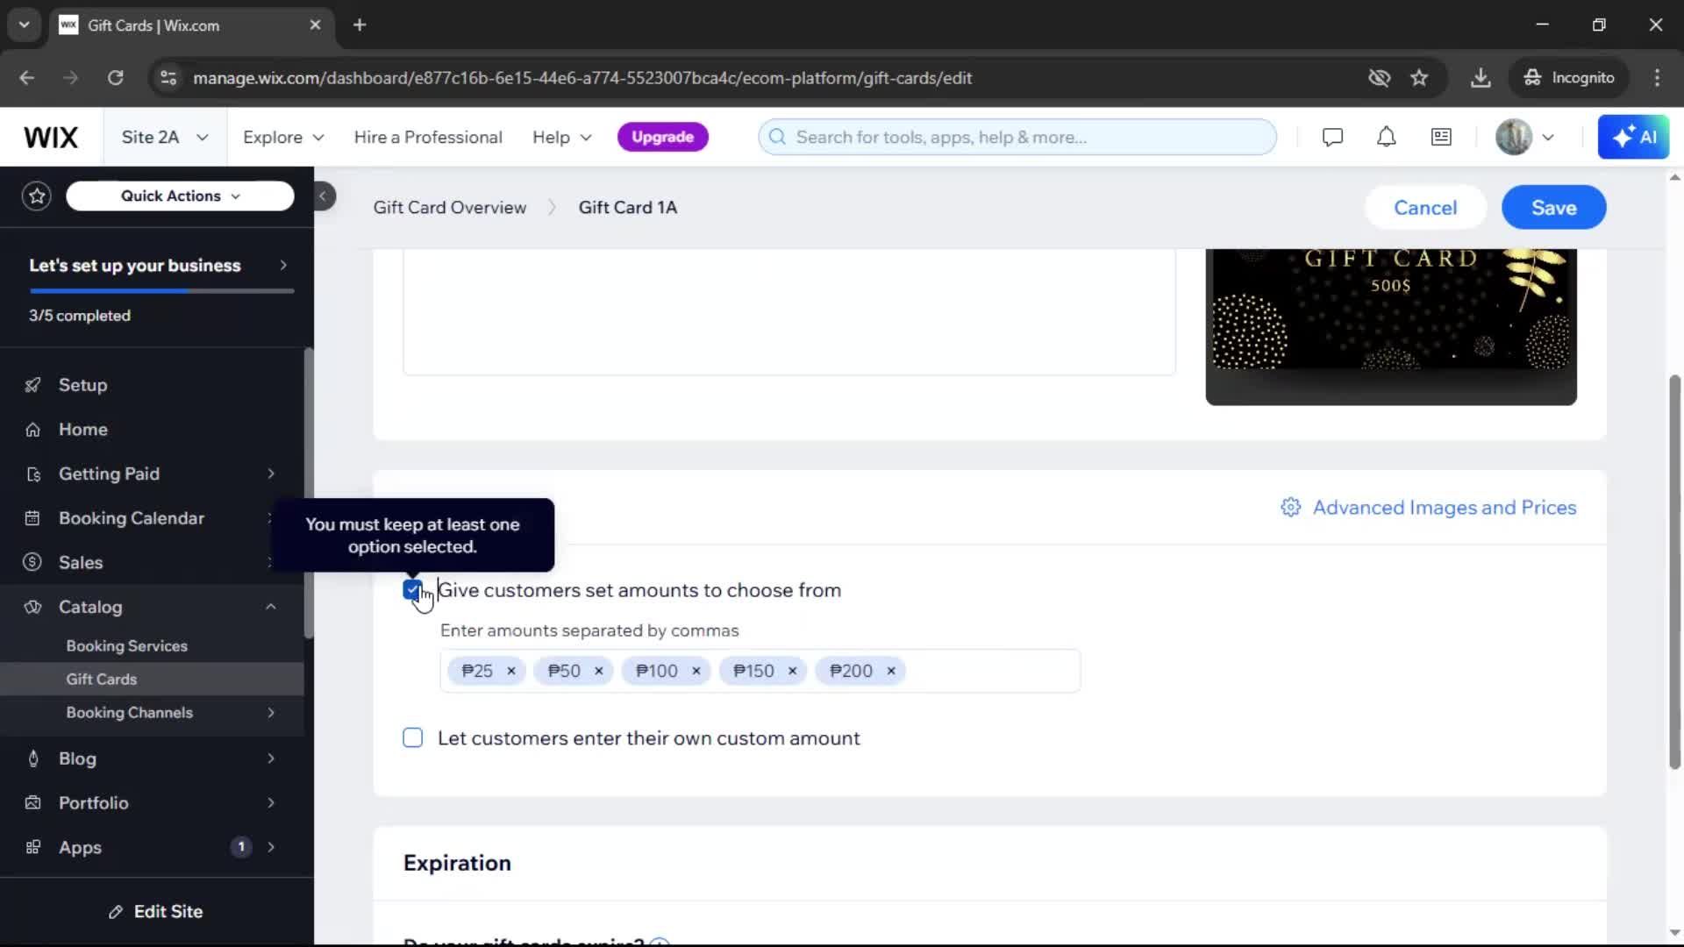This screenshot has height=947, width=1684.
Task: Open the Explore dropdown menu
Action: 283,138
